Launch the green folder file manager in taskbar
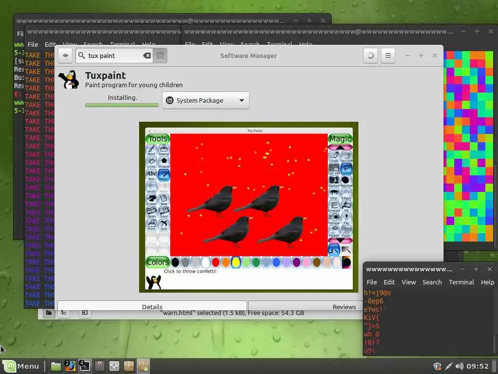This screenshot has width=498, height=374. pos(56,366)
